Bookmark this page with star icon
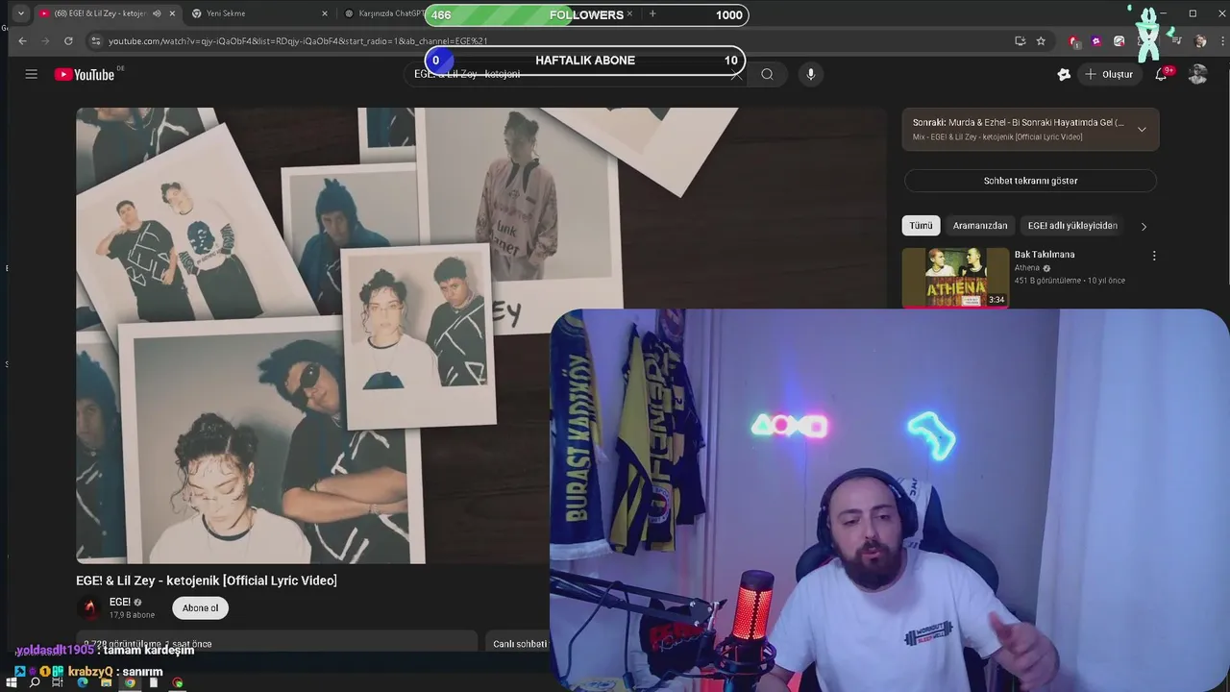The image size is (1230, 692). [x=1041, y=41]
